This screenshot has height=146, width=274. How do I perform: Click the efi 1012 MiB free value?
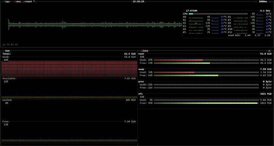[x=266, y=103]
